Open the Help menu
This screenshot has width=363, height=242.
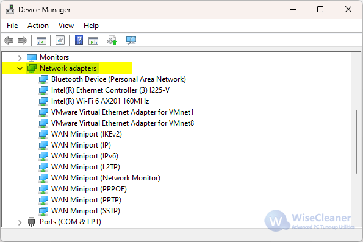(91, 26)
